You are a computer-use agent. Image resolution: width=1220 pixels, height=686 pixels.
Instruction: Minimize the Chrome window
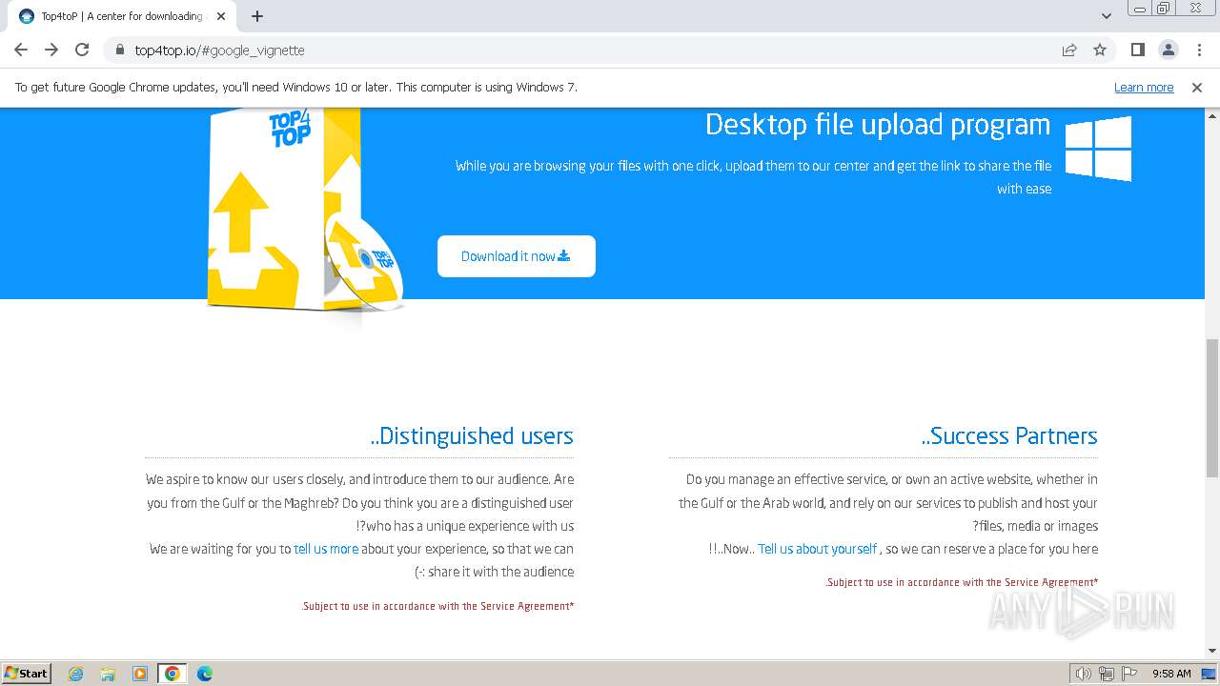pos(1140,9)
